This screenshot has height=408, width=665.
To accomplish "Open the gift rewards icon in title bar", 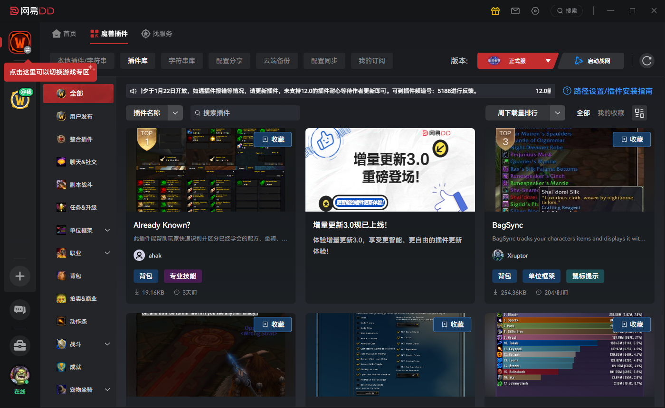I will 495,10.
